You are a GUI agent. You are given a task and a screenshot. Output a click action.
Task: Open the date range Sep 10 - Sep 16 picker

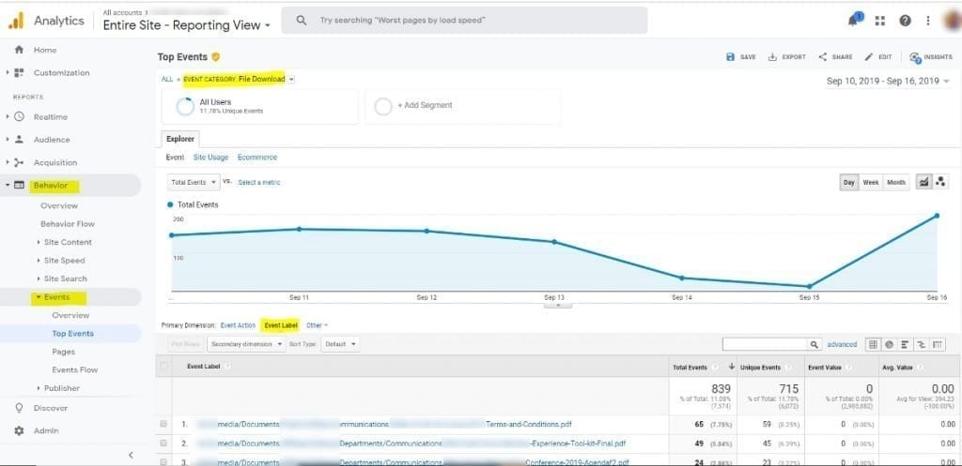coord(888,81)
